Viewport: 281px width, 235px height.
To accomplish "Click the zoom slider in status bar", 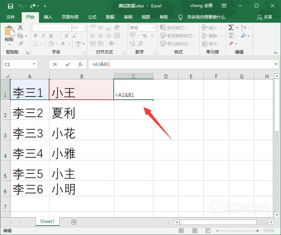I will point(238,231).
